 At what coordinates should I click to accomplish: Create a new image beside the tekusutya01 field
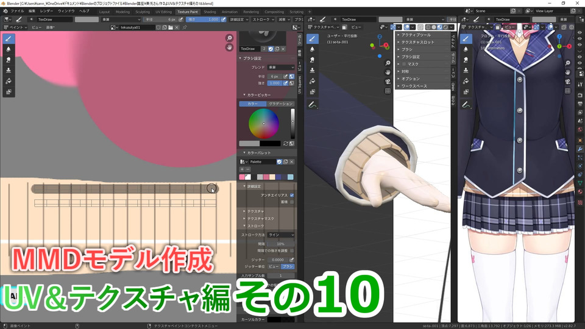(165, 27)
